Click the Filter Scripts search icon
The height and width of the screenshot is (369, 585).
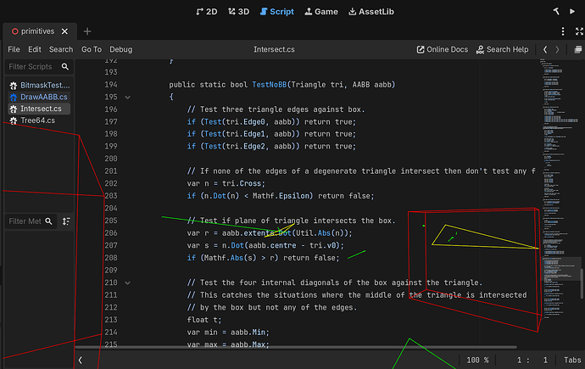65,67
